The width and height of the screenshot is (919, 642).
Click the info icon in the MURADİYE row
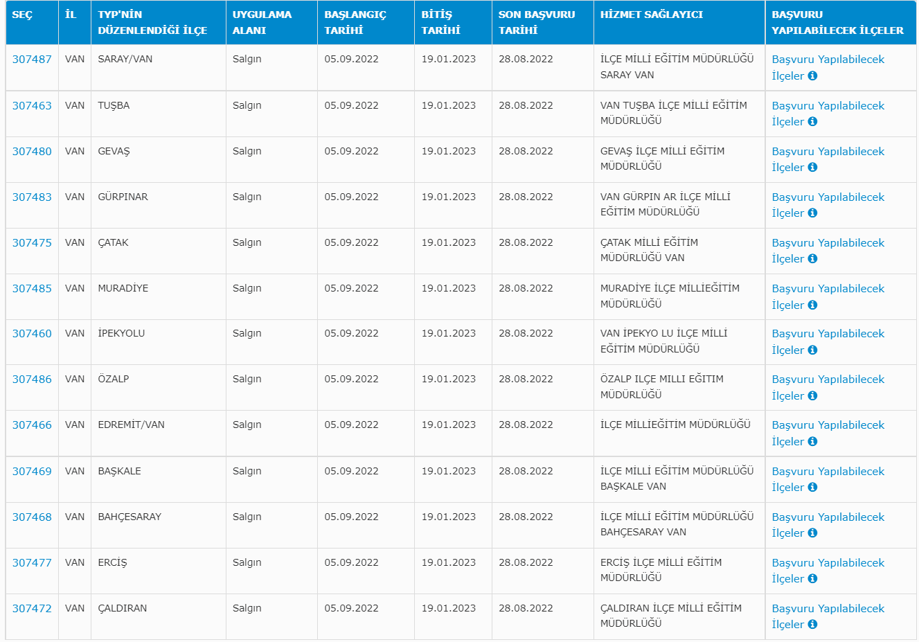[812, 305]
